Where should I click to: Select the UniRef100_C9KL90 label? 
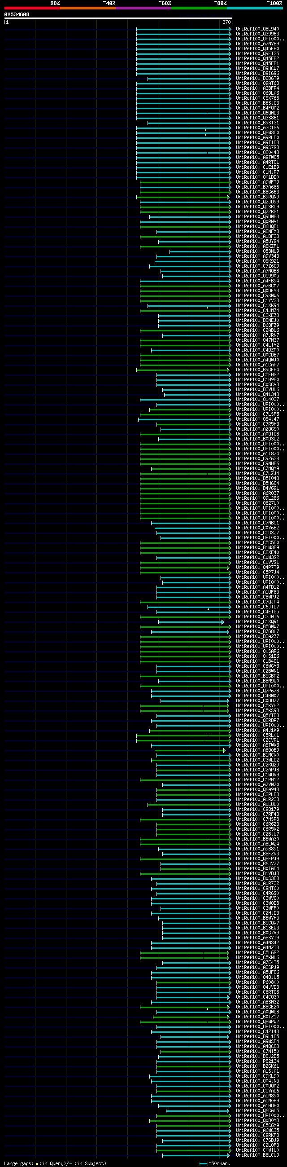(x=257, y=1076)
